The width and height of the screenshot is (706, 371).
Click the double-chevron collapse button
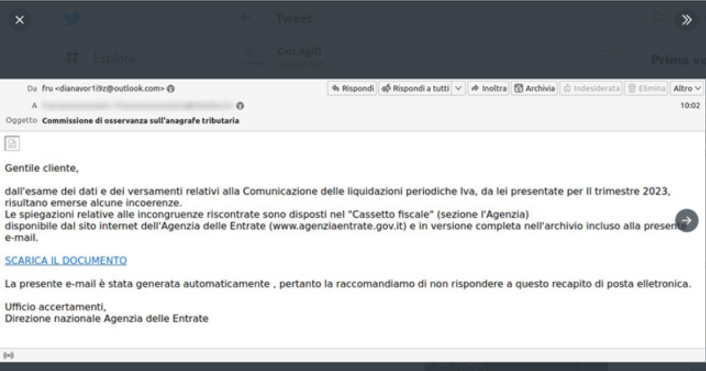coord(686,20)
